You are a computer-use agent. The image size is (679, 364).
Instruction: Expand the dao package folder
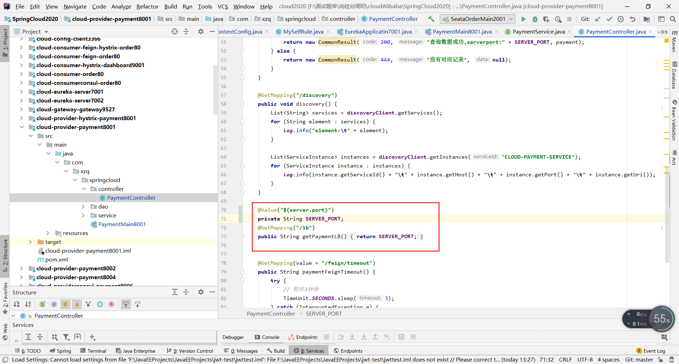(83, 207)
